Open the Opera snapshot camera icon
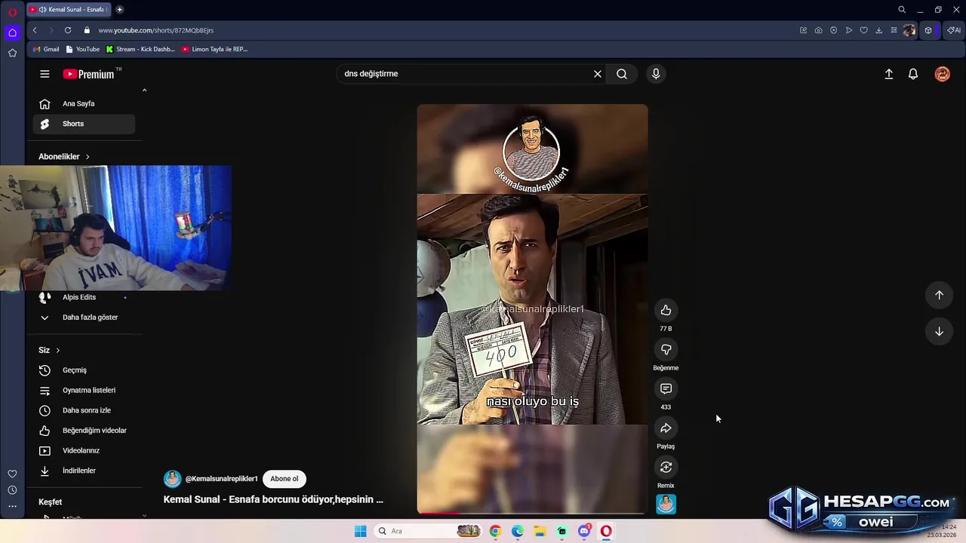 [x=818, y=30]
